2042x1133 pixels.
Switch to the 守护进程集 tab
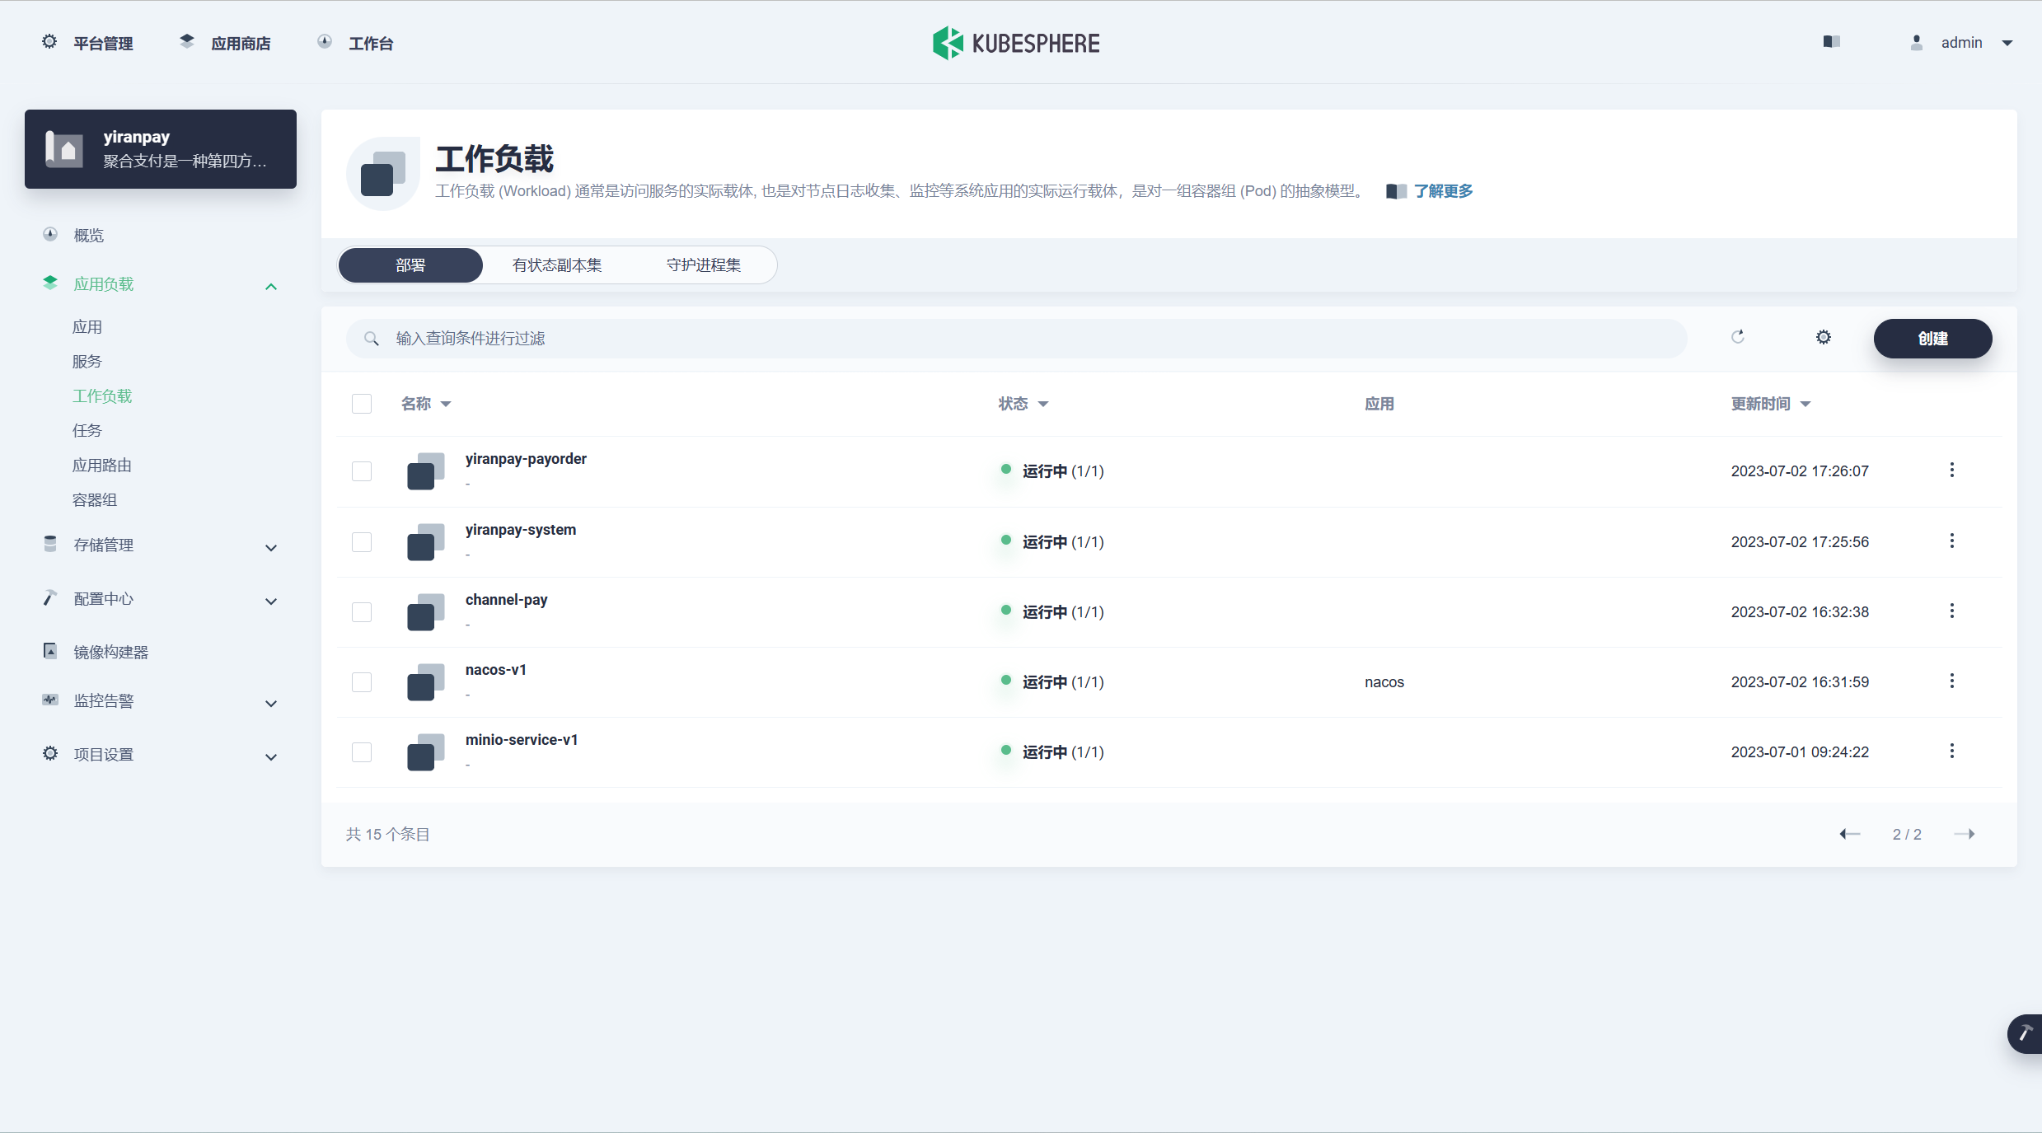point(704,265)
